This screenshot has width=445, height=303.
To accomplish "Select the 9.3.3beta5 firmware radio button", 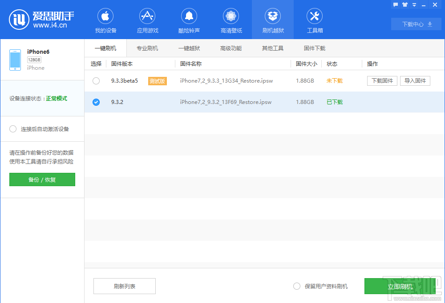I will [x=96, y=81].
